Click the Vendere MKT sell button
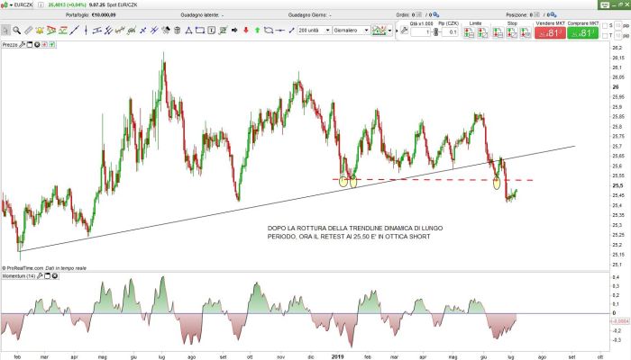The height and width of the screenshot is (360, 631). pos(552,31)
